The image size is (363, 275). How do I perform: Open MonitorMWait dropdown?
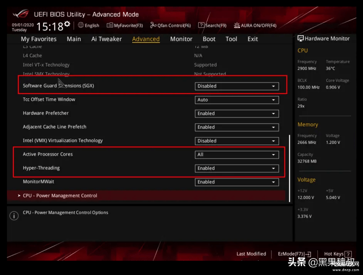pos(237,182)
